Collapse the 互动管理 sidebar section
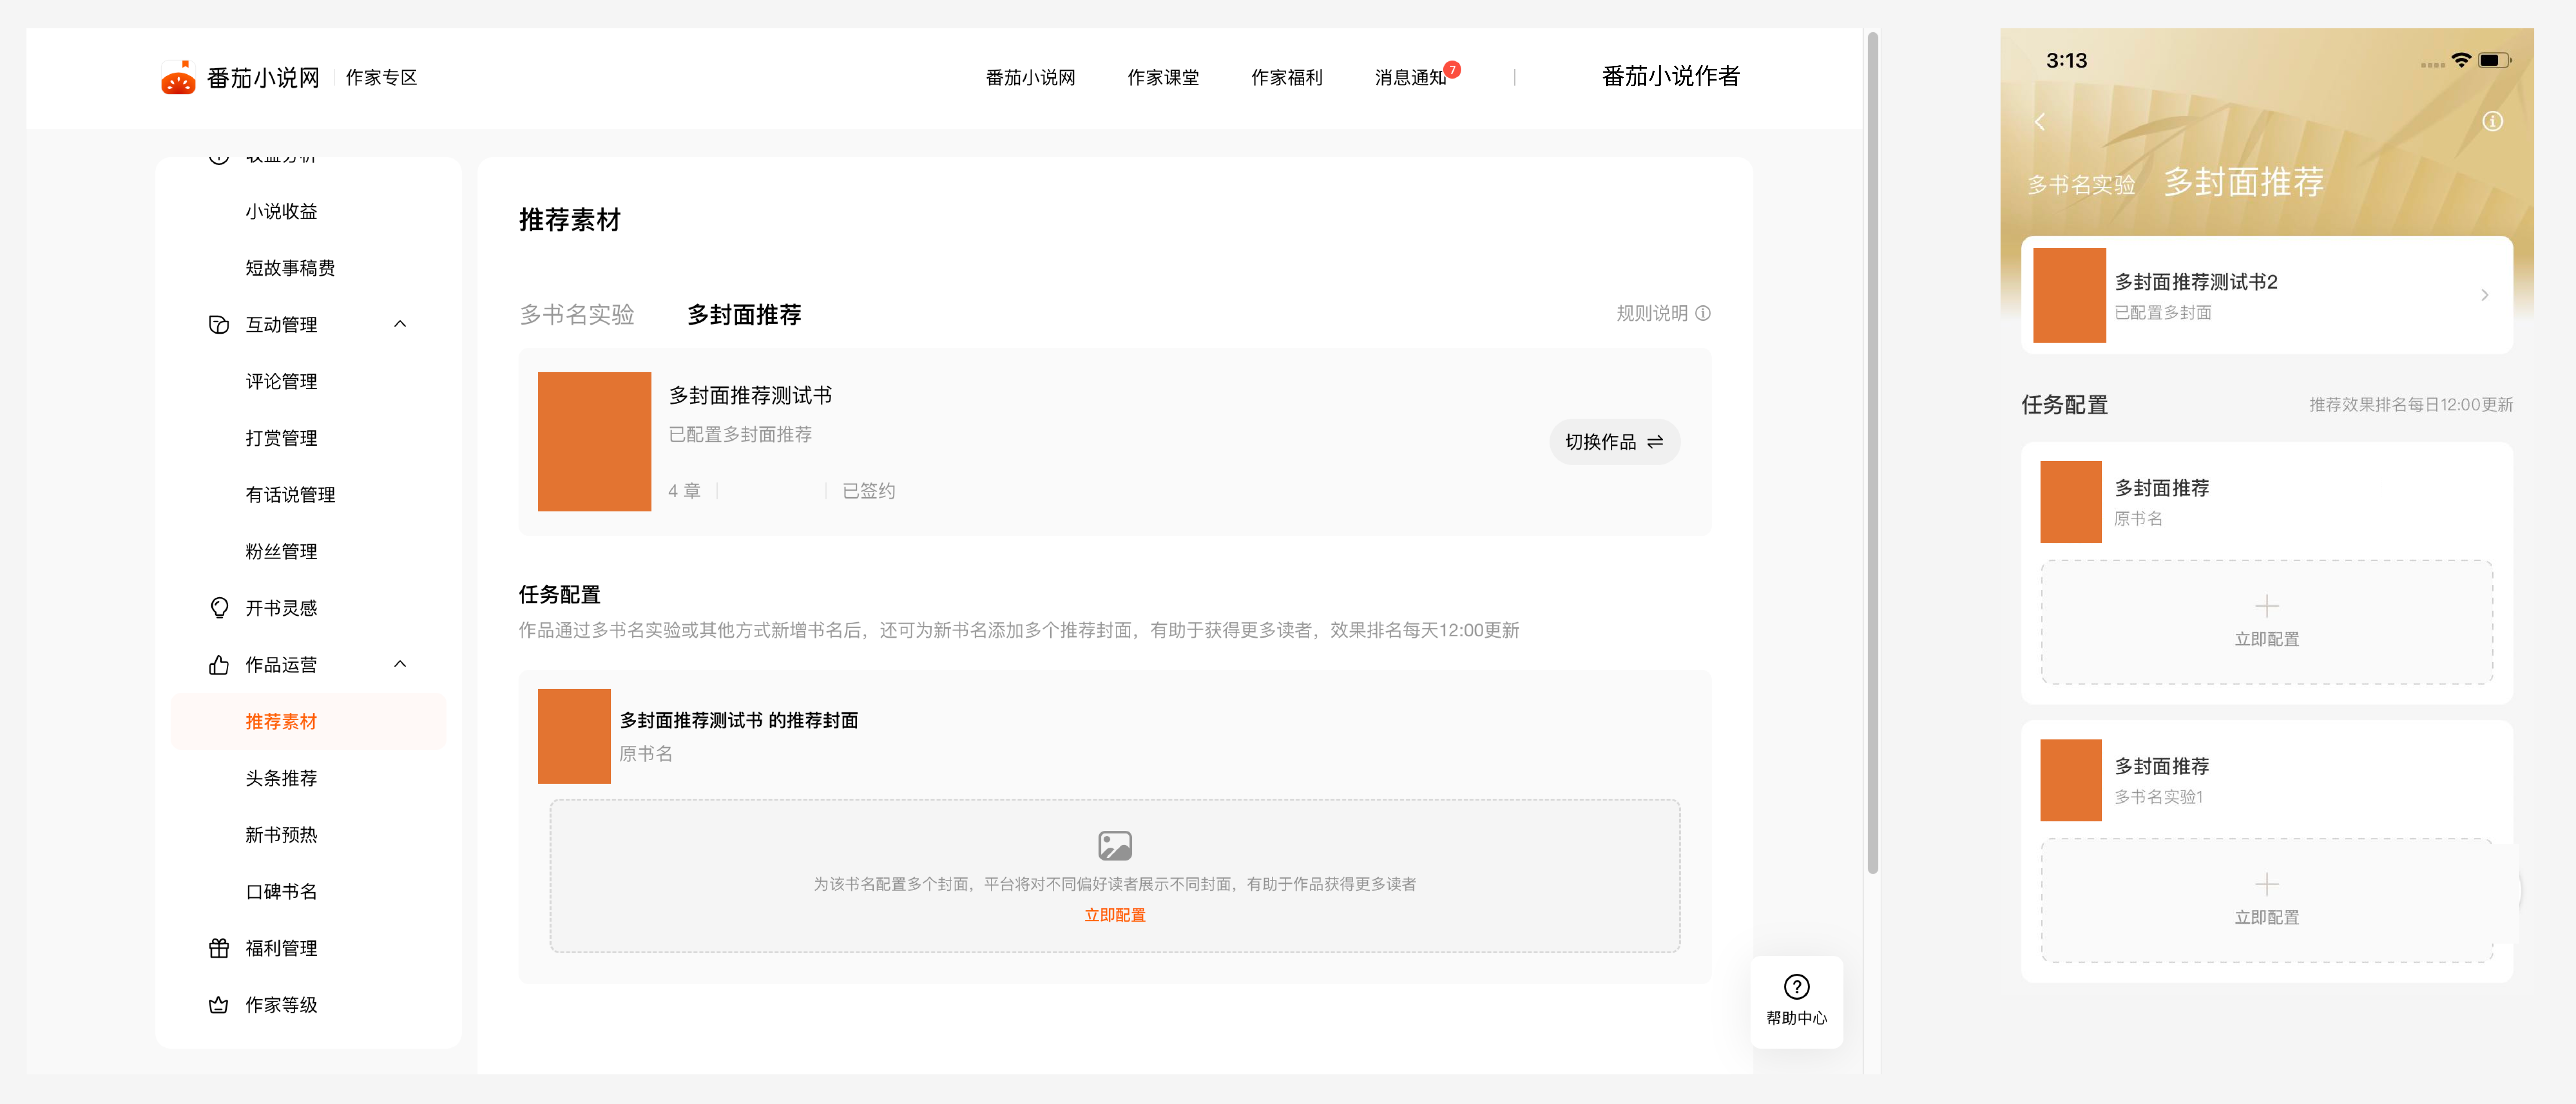The width and height of the screenshot is (2576, 1104). click(400, 324)
